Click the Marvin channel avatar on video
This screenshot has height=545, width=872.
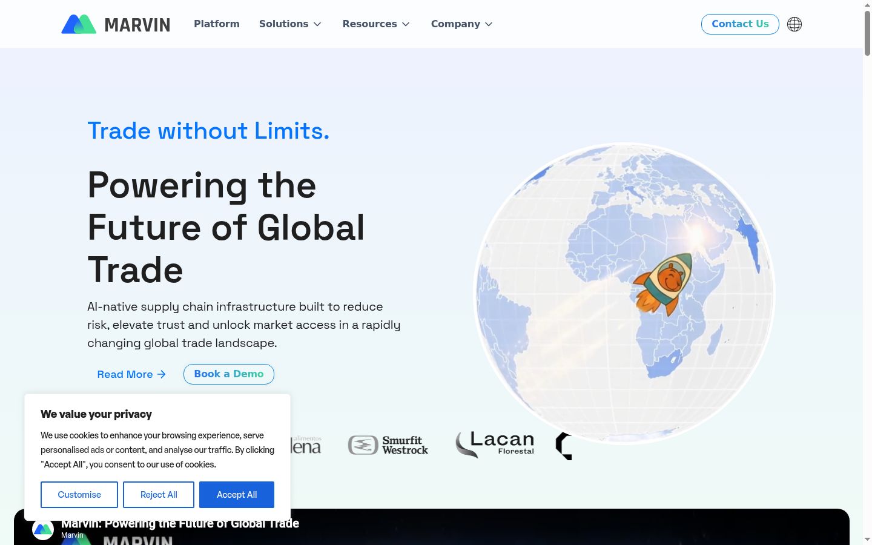click(x=43, y=530)
